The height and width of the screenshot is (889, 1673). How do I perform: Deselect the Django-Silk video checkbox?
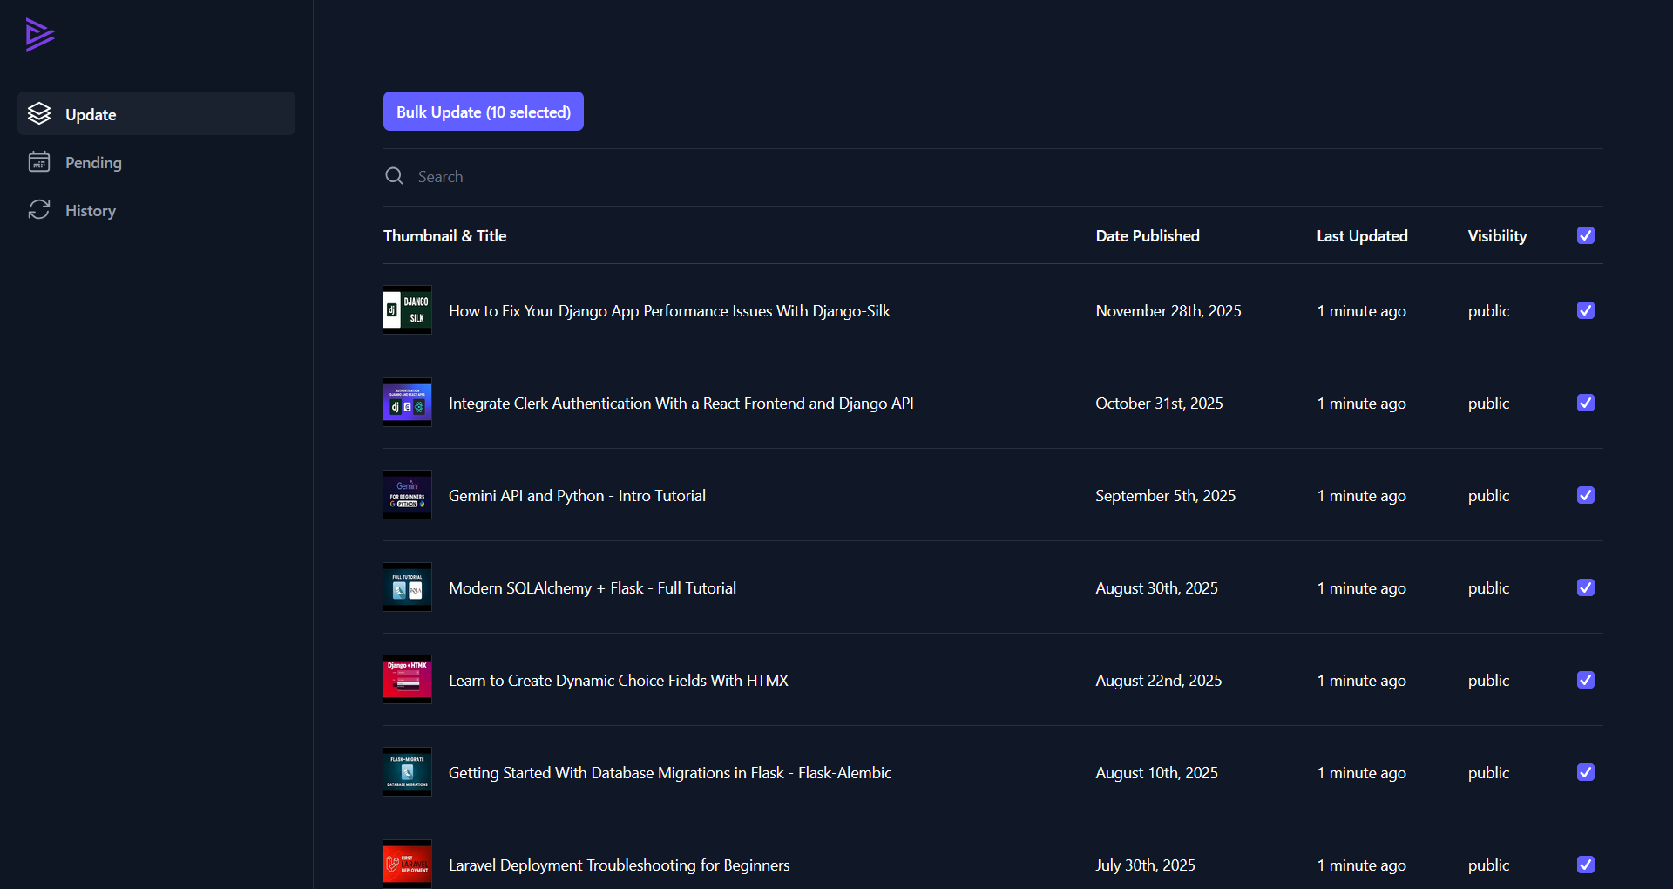1585,310
